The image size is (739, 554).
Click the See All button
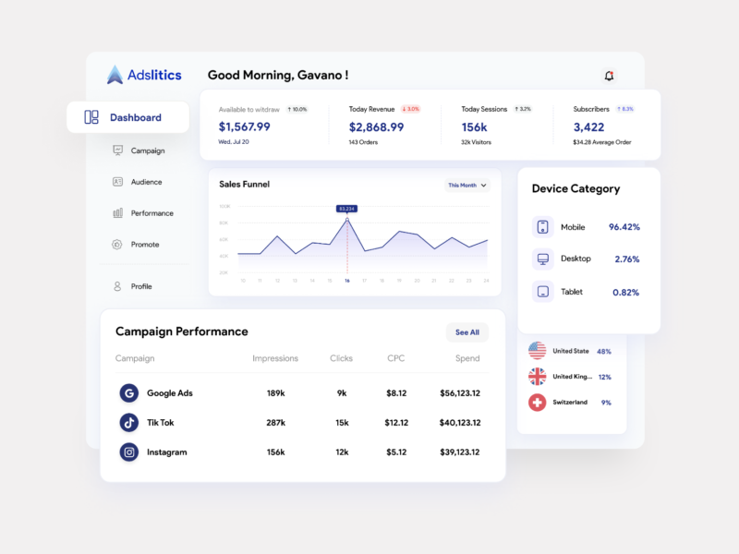pyautogui.click(x=466, y=332)
